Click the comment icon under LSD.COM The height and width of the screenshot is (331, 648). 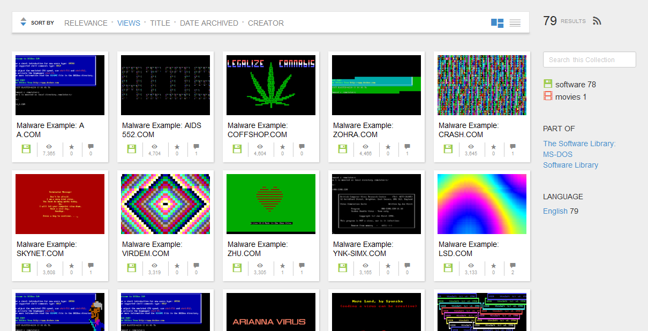tap(513, 265)
